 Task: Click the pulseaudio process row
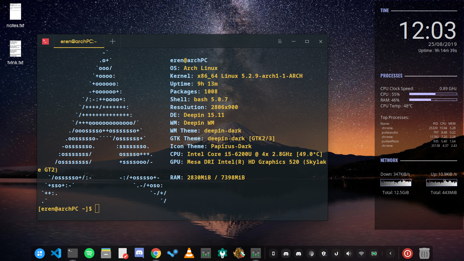[x=418, y=133]
